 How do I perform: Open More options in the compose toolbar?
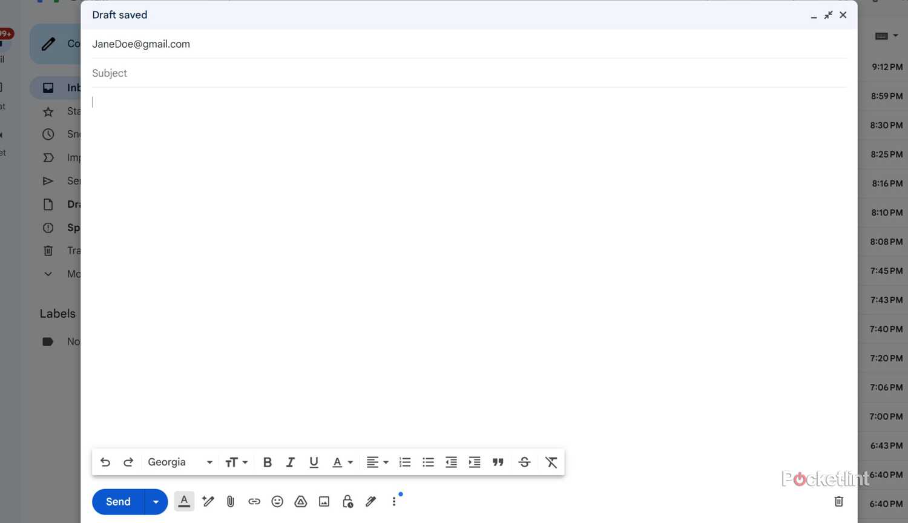[x=394, y=501]
